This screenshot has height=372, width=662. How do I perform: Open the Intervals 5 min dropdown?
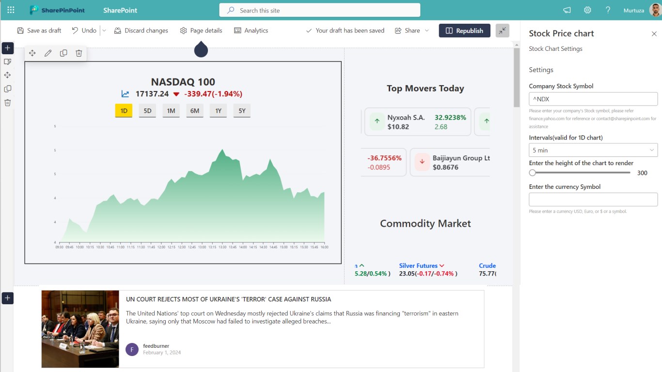pos(593,150)
